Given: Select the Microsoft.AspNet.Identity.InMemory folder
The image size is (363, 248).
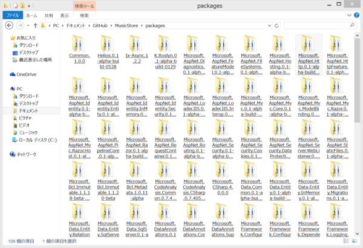Looking at the screenshot, I should 137,97.
